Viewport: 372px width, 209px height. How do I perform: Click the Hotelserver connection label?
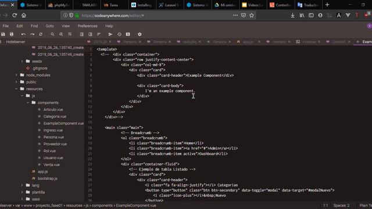(x=16, y=42)
